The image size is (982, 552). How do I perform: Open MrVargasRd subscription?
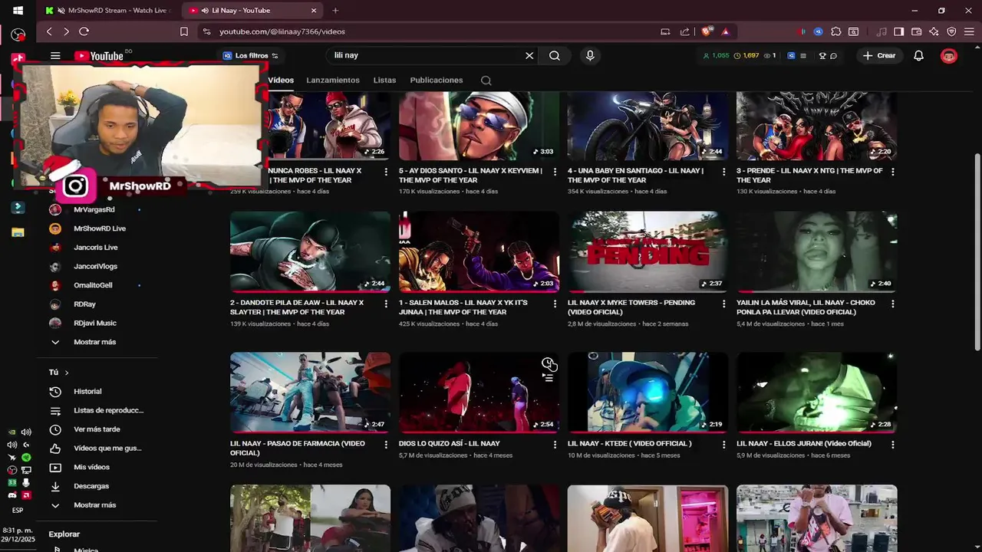click(x=94, y=209)
